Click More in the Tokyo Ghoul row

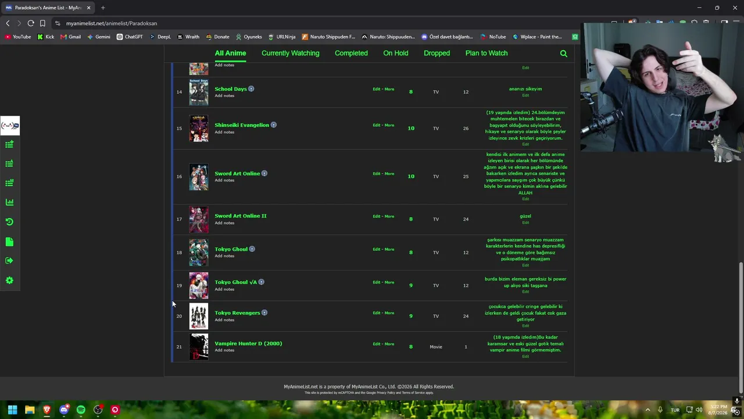pyautogui.click(x=389, y=249)
